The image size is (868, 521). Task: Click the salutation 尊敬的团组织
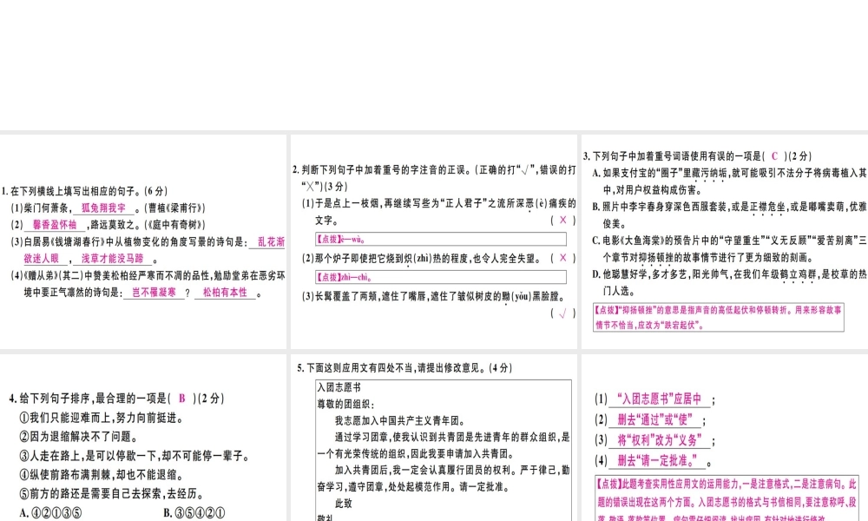[345, 404]
